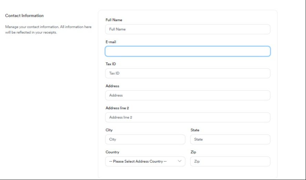The width and height of the screenshot is (306, 180).
Task: Click the City label
Action: pos(109,130)
